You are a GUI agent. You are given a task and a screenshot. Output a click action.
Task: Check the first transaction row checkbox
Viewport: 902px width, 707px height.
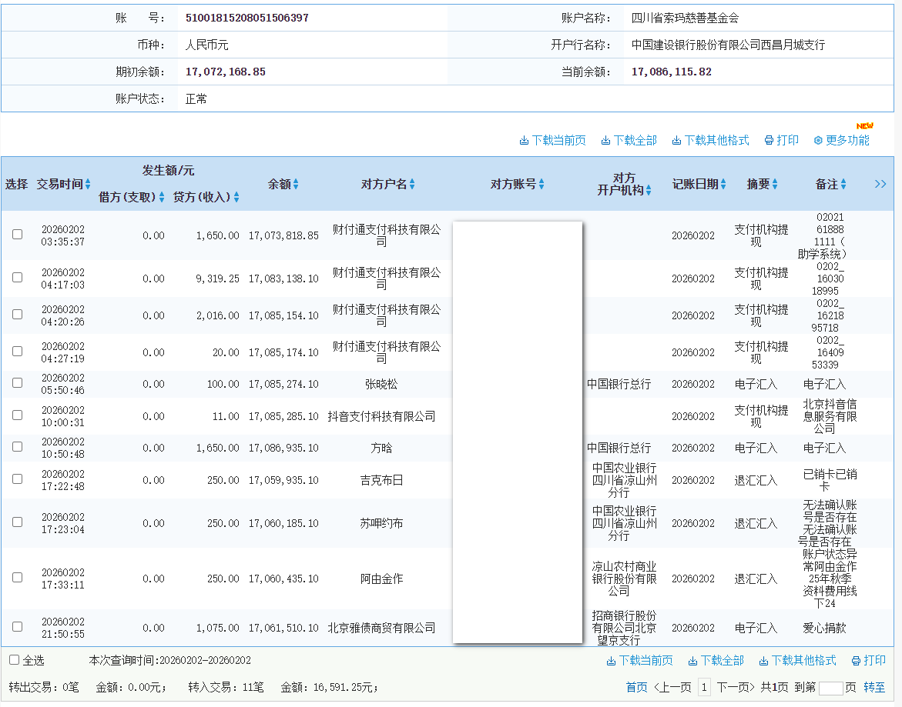pos(17,234)
